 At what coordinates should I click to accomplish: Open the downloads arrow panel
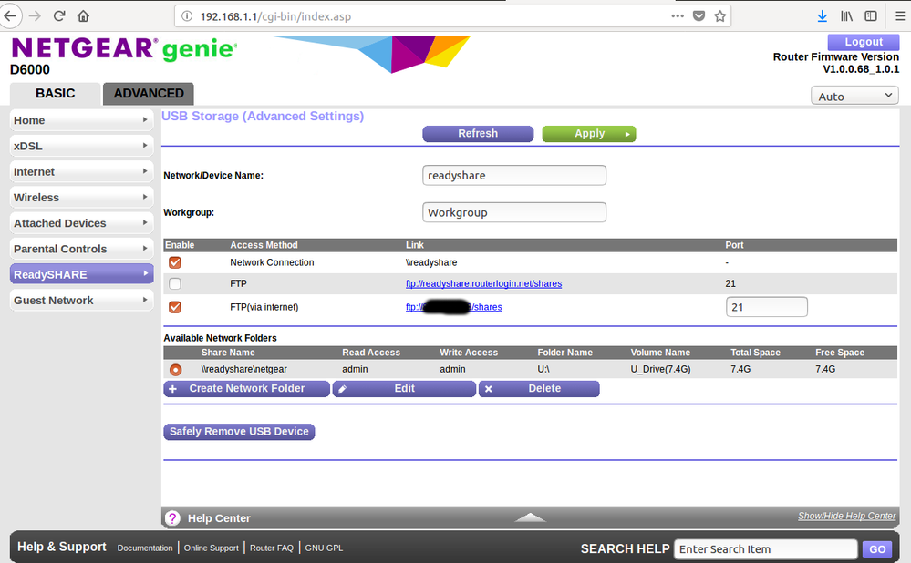click(x=823, y=16)
